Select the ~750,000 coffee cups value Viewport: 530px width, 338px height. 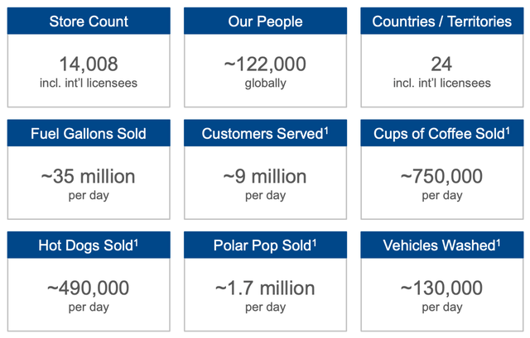point(441,176)
